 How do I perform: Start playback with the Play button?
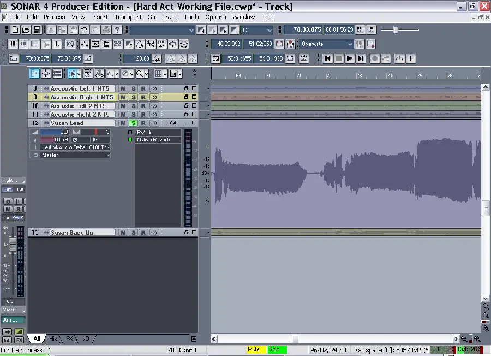(350, 58)
